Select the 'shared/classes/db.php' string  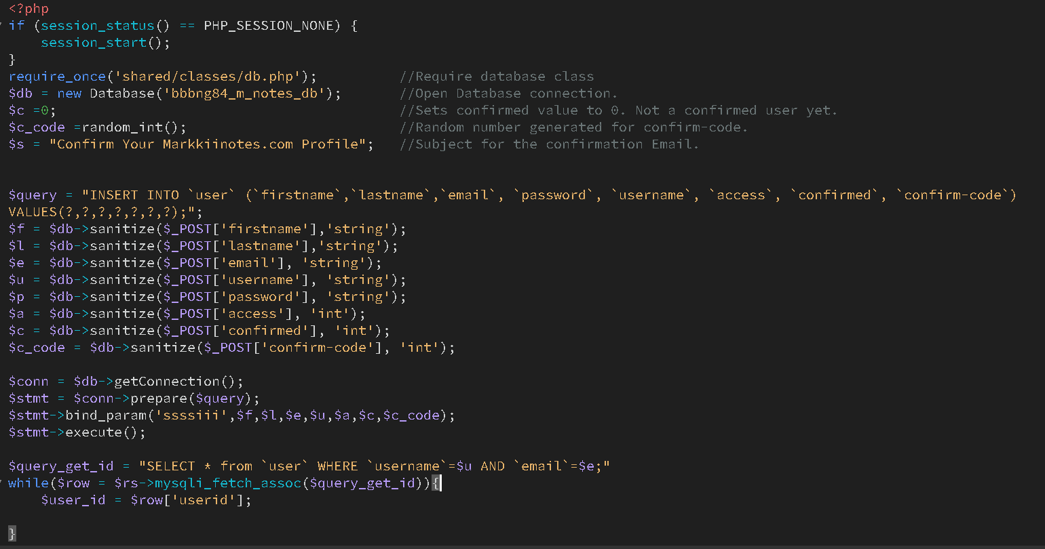[208, 77]
